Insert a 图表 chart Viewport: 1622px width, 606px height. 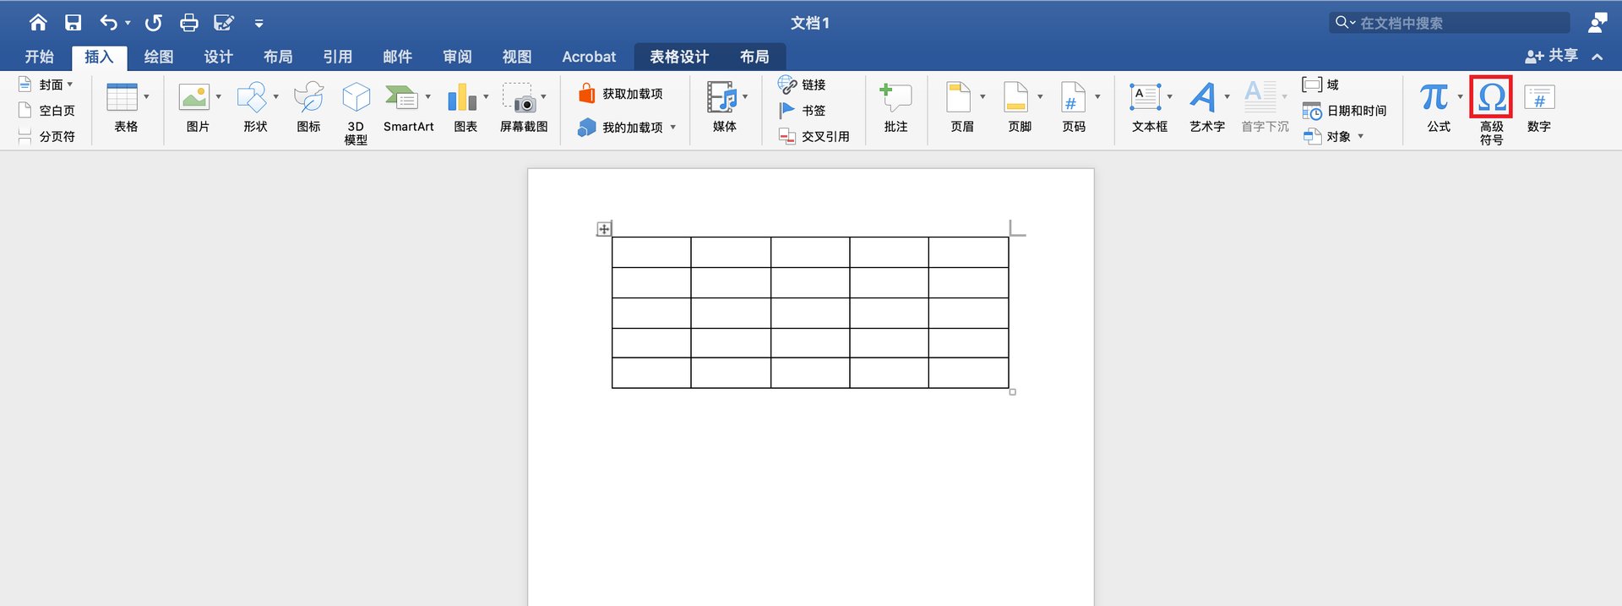(x=466, y=108)
